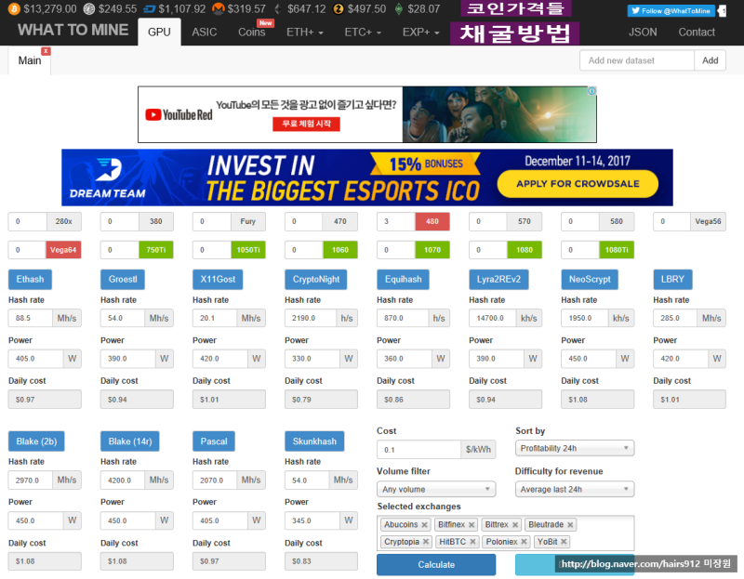
Task: Toggle the 280x GPU button
Action: click(63, 221)
